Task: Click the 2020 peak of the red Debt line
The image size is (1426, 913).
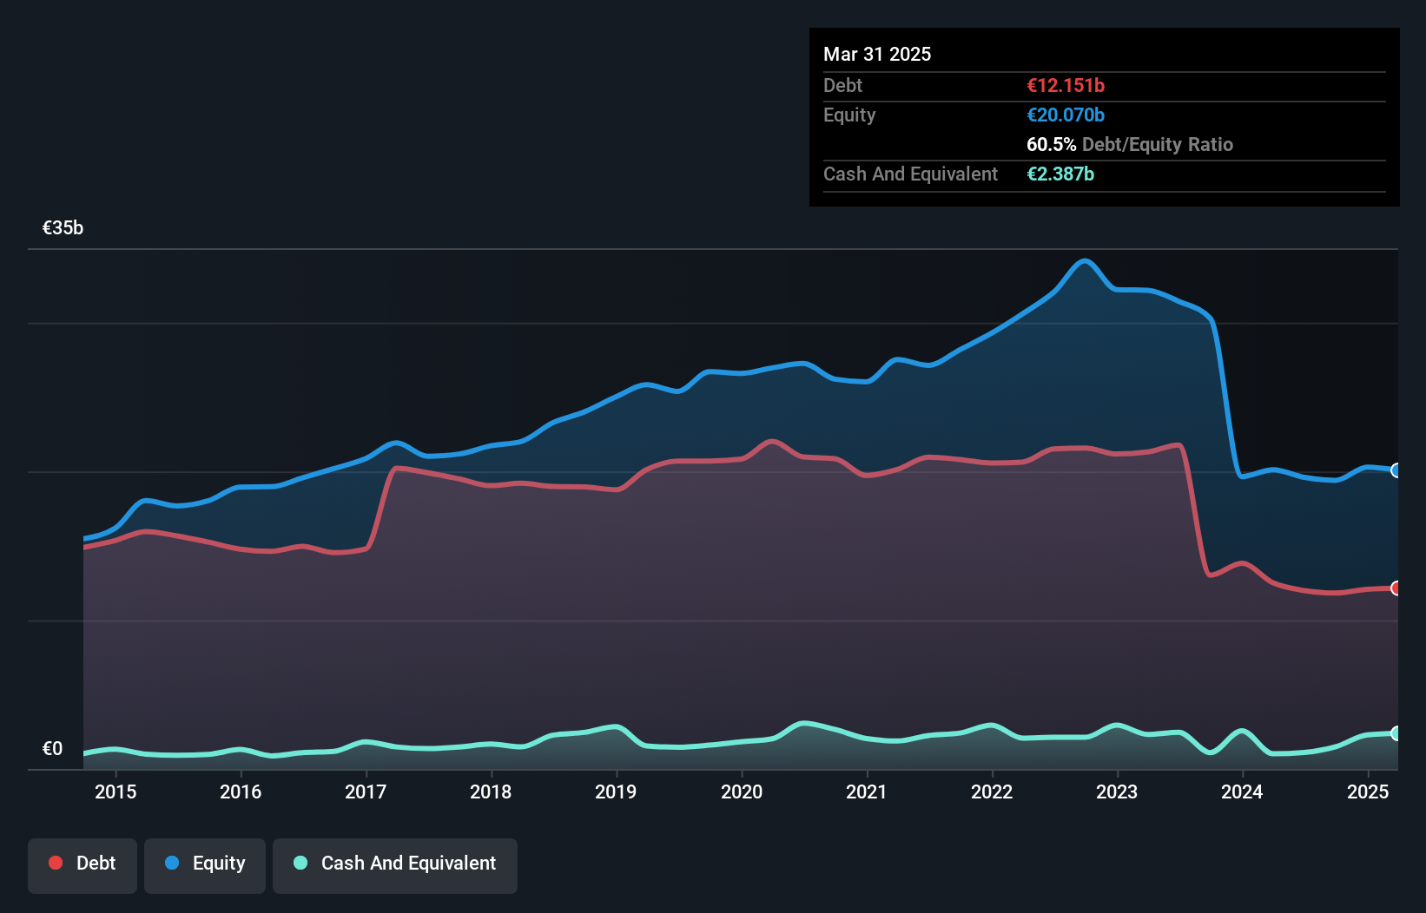Action: point(771,441)
